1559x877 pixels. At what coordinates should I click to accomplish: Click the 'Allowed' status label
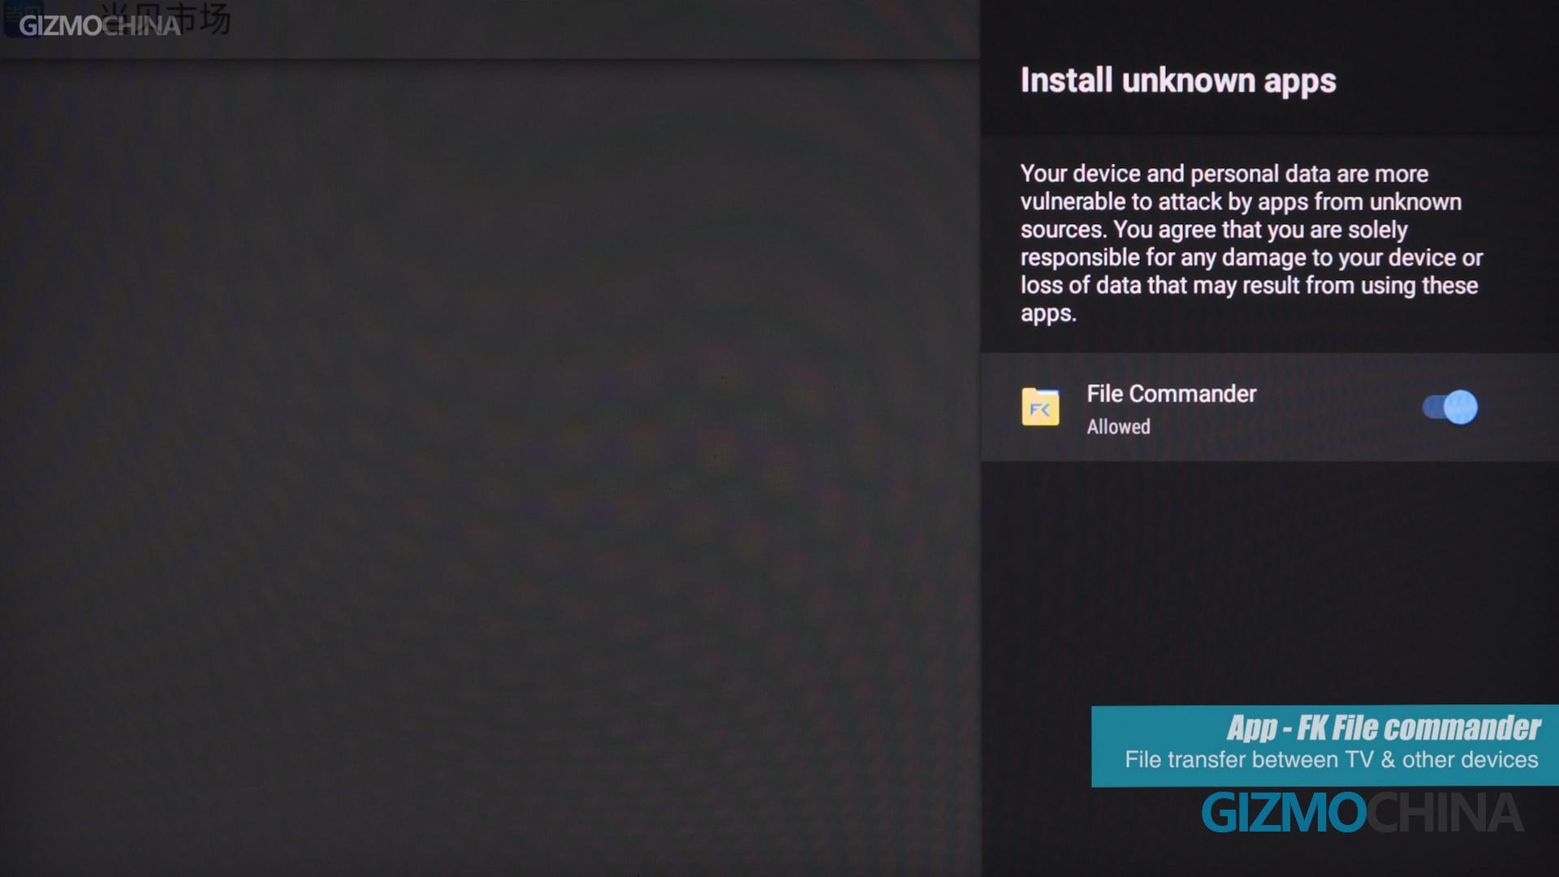point(1118,427)
